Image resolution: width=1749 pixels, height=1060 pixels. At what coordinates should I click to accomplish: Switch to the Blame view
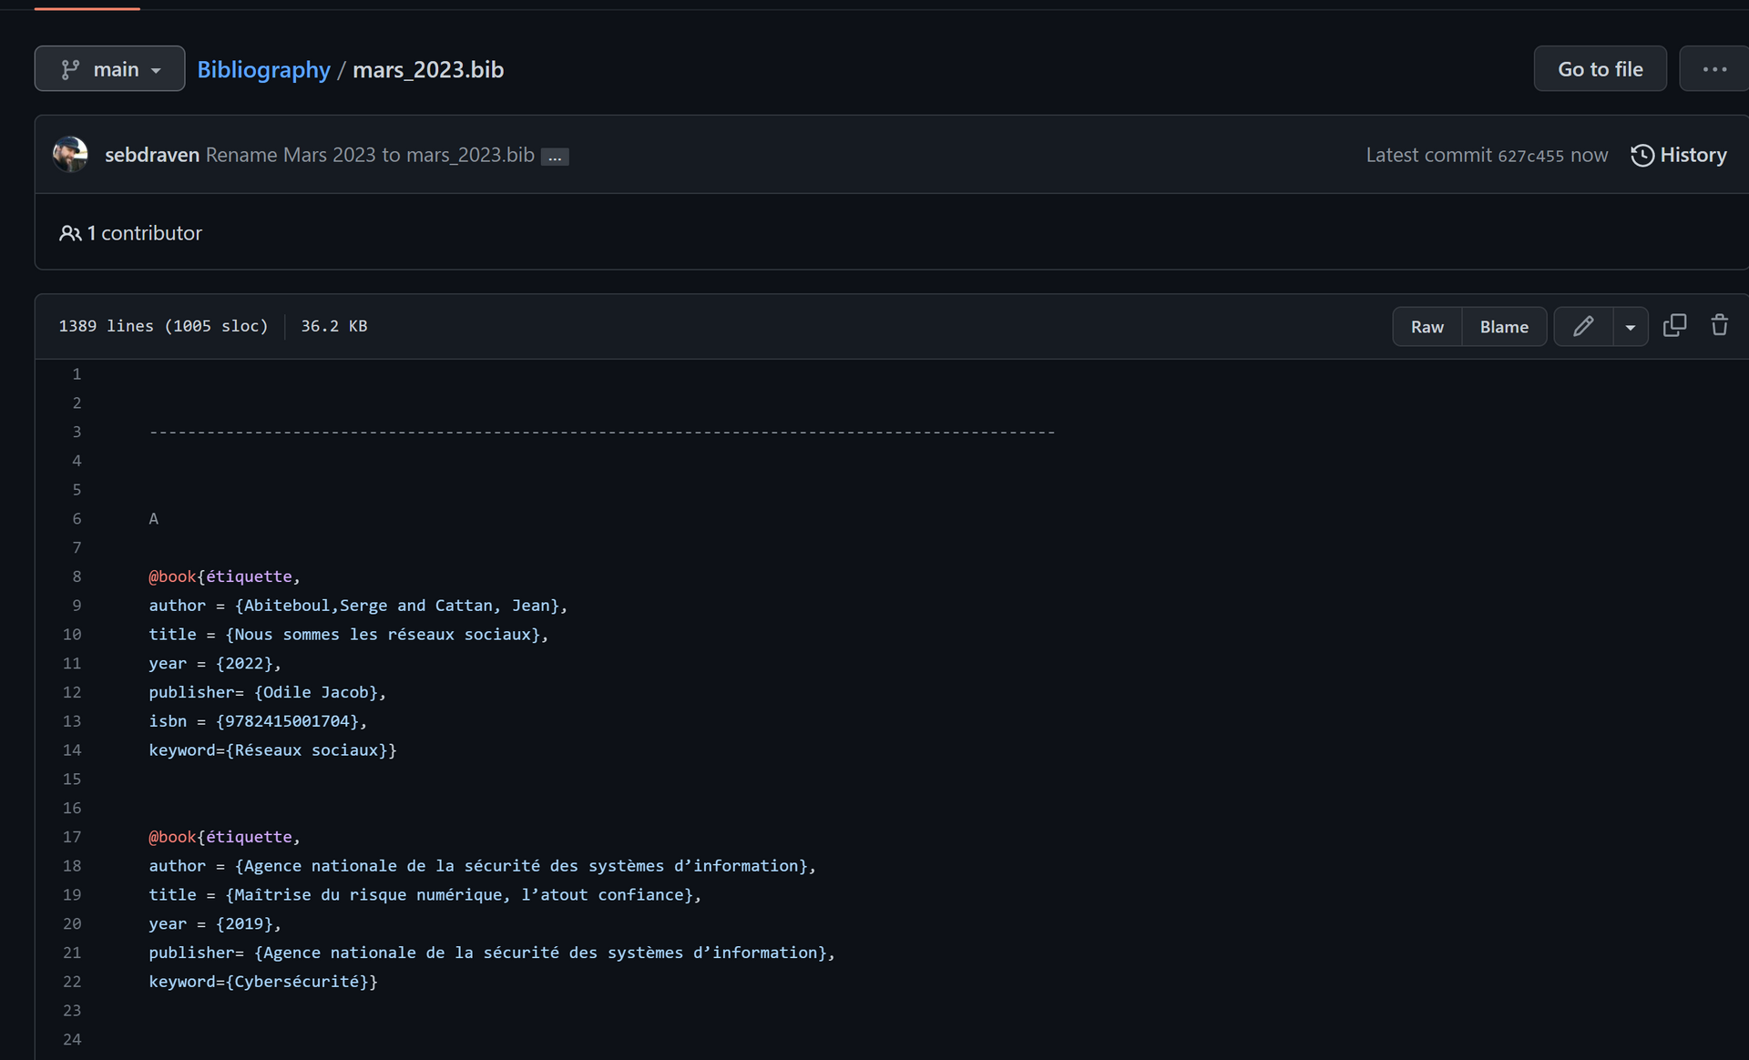click(x=1504, y=326)
